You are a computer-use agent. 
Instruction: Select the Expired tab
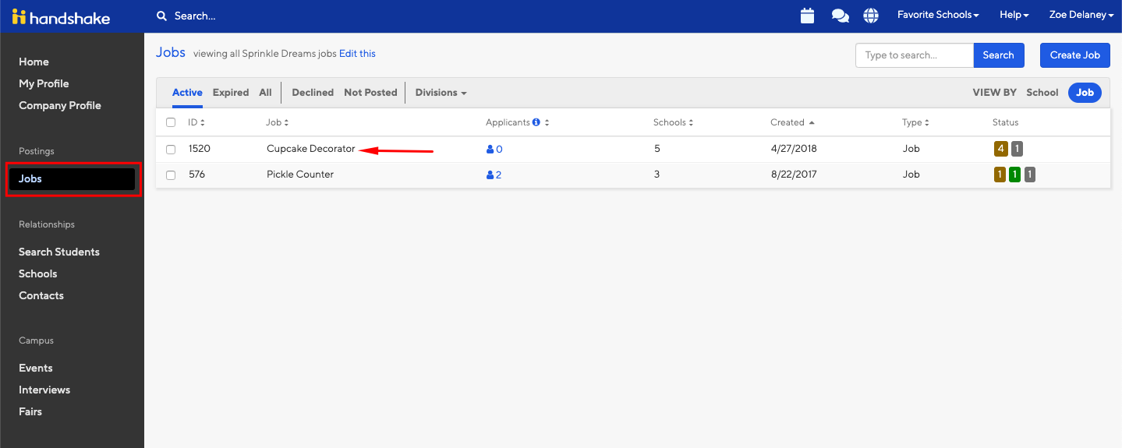pyautogui.click(x=231, y=92)
